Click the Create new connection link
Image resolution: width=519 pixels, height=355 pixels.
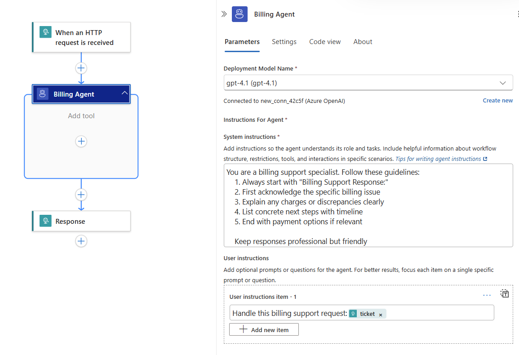(497, 100)
